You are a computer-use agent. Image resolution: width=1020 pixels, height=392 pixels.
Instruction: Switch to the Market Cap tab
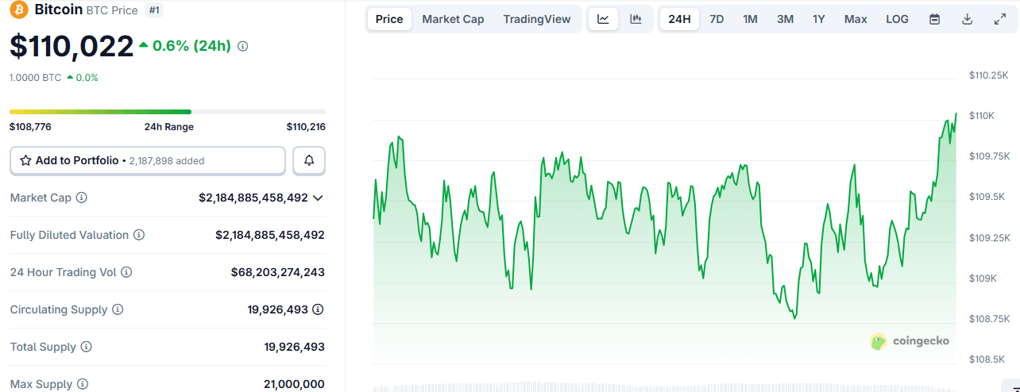pos(453,19)
